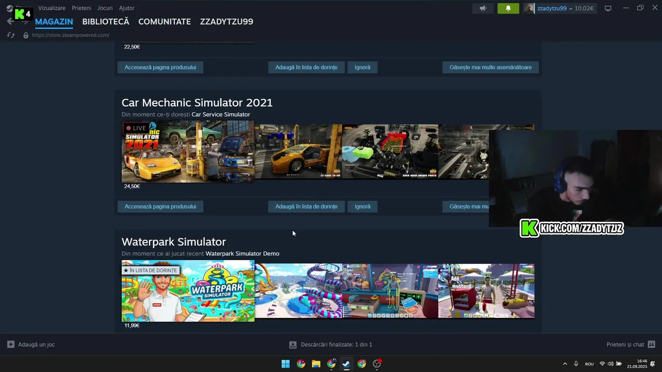Click the zzadytzu99 profile avatar picture
The height and width of the screenshot is (372, 662).
[529, 8]
